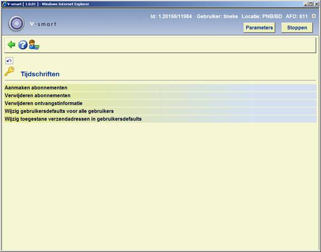Maximize the V-smart browser window

point(310,4)
